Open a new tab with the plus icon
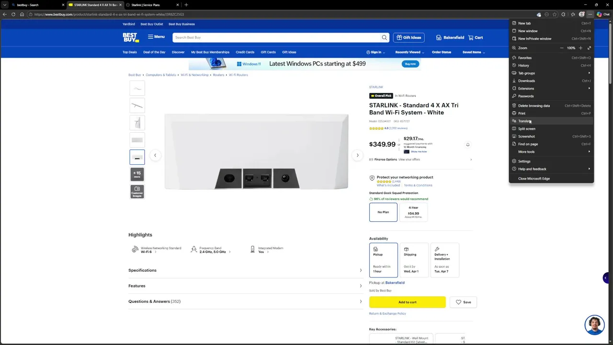This screenshot has width=613, height=345. tap(186, 5)
